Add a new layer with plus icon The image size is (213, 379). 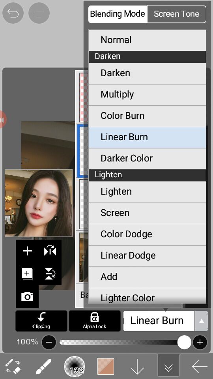[27, 251]
